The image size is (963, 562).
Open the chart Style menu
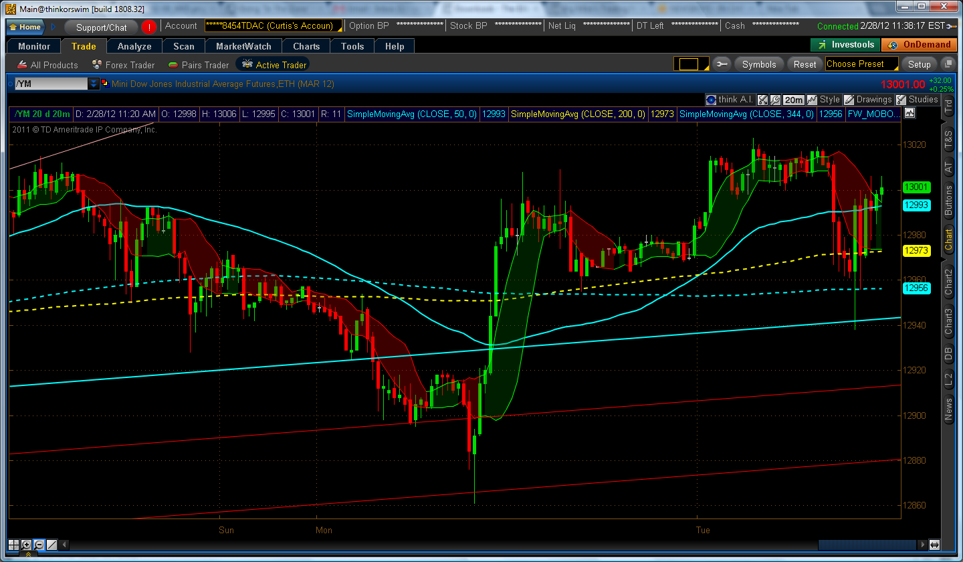pos(824,99)
